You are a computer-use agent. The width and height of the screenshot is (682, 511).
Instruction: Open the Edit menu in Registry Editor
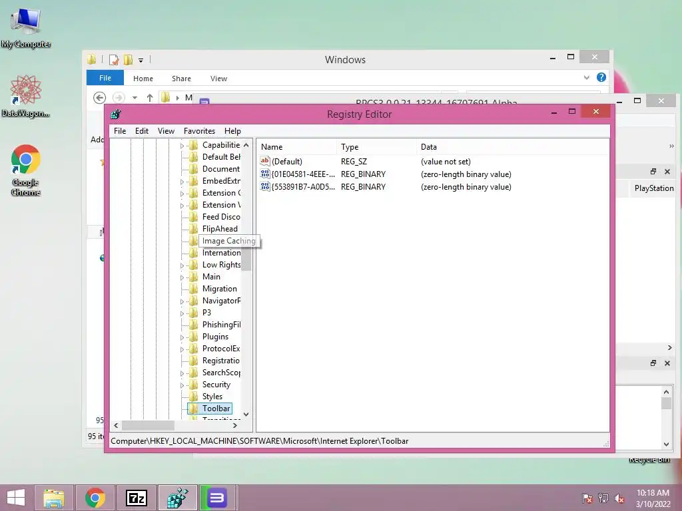click(142, 131)
